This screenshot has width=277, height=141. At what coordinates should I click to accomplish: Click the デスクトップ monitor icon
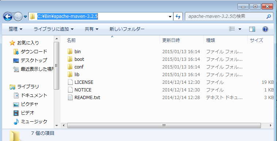[16, 61]
